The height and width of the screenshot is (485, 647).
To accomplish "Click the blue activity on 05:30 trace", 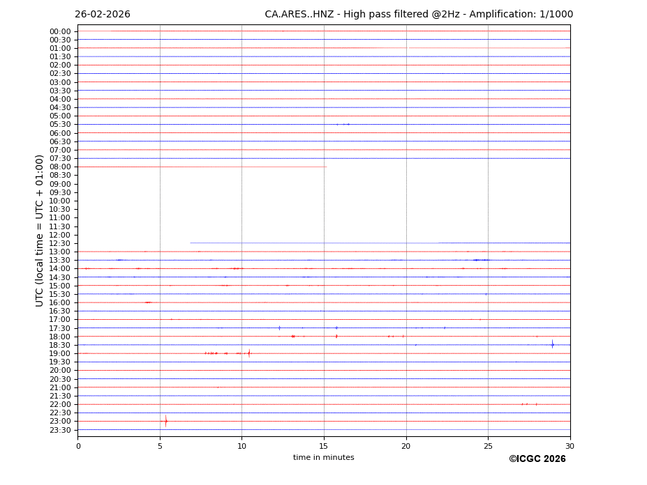I will 343,124.
